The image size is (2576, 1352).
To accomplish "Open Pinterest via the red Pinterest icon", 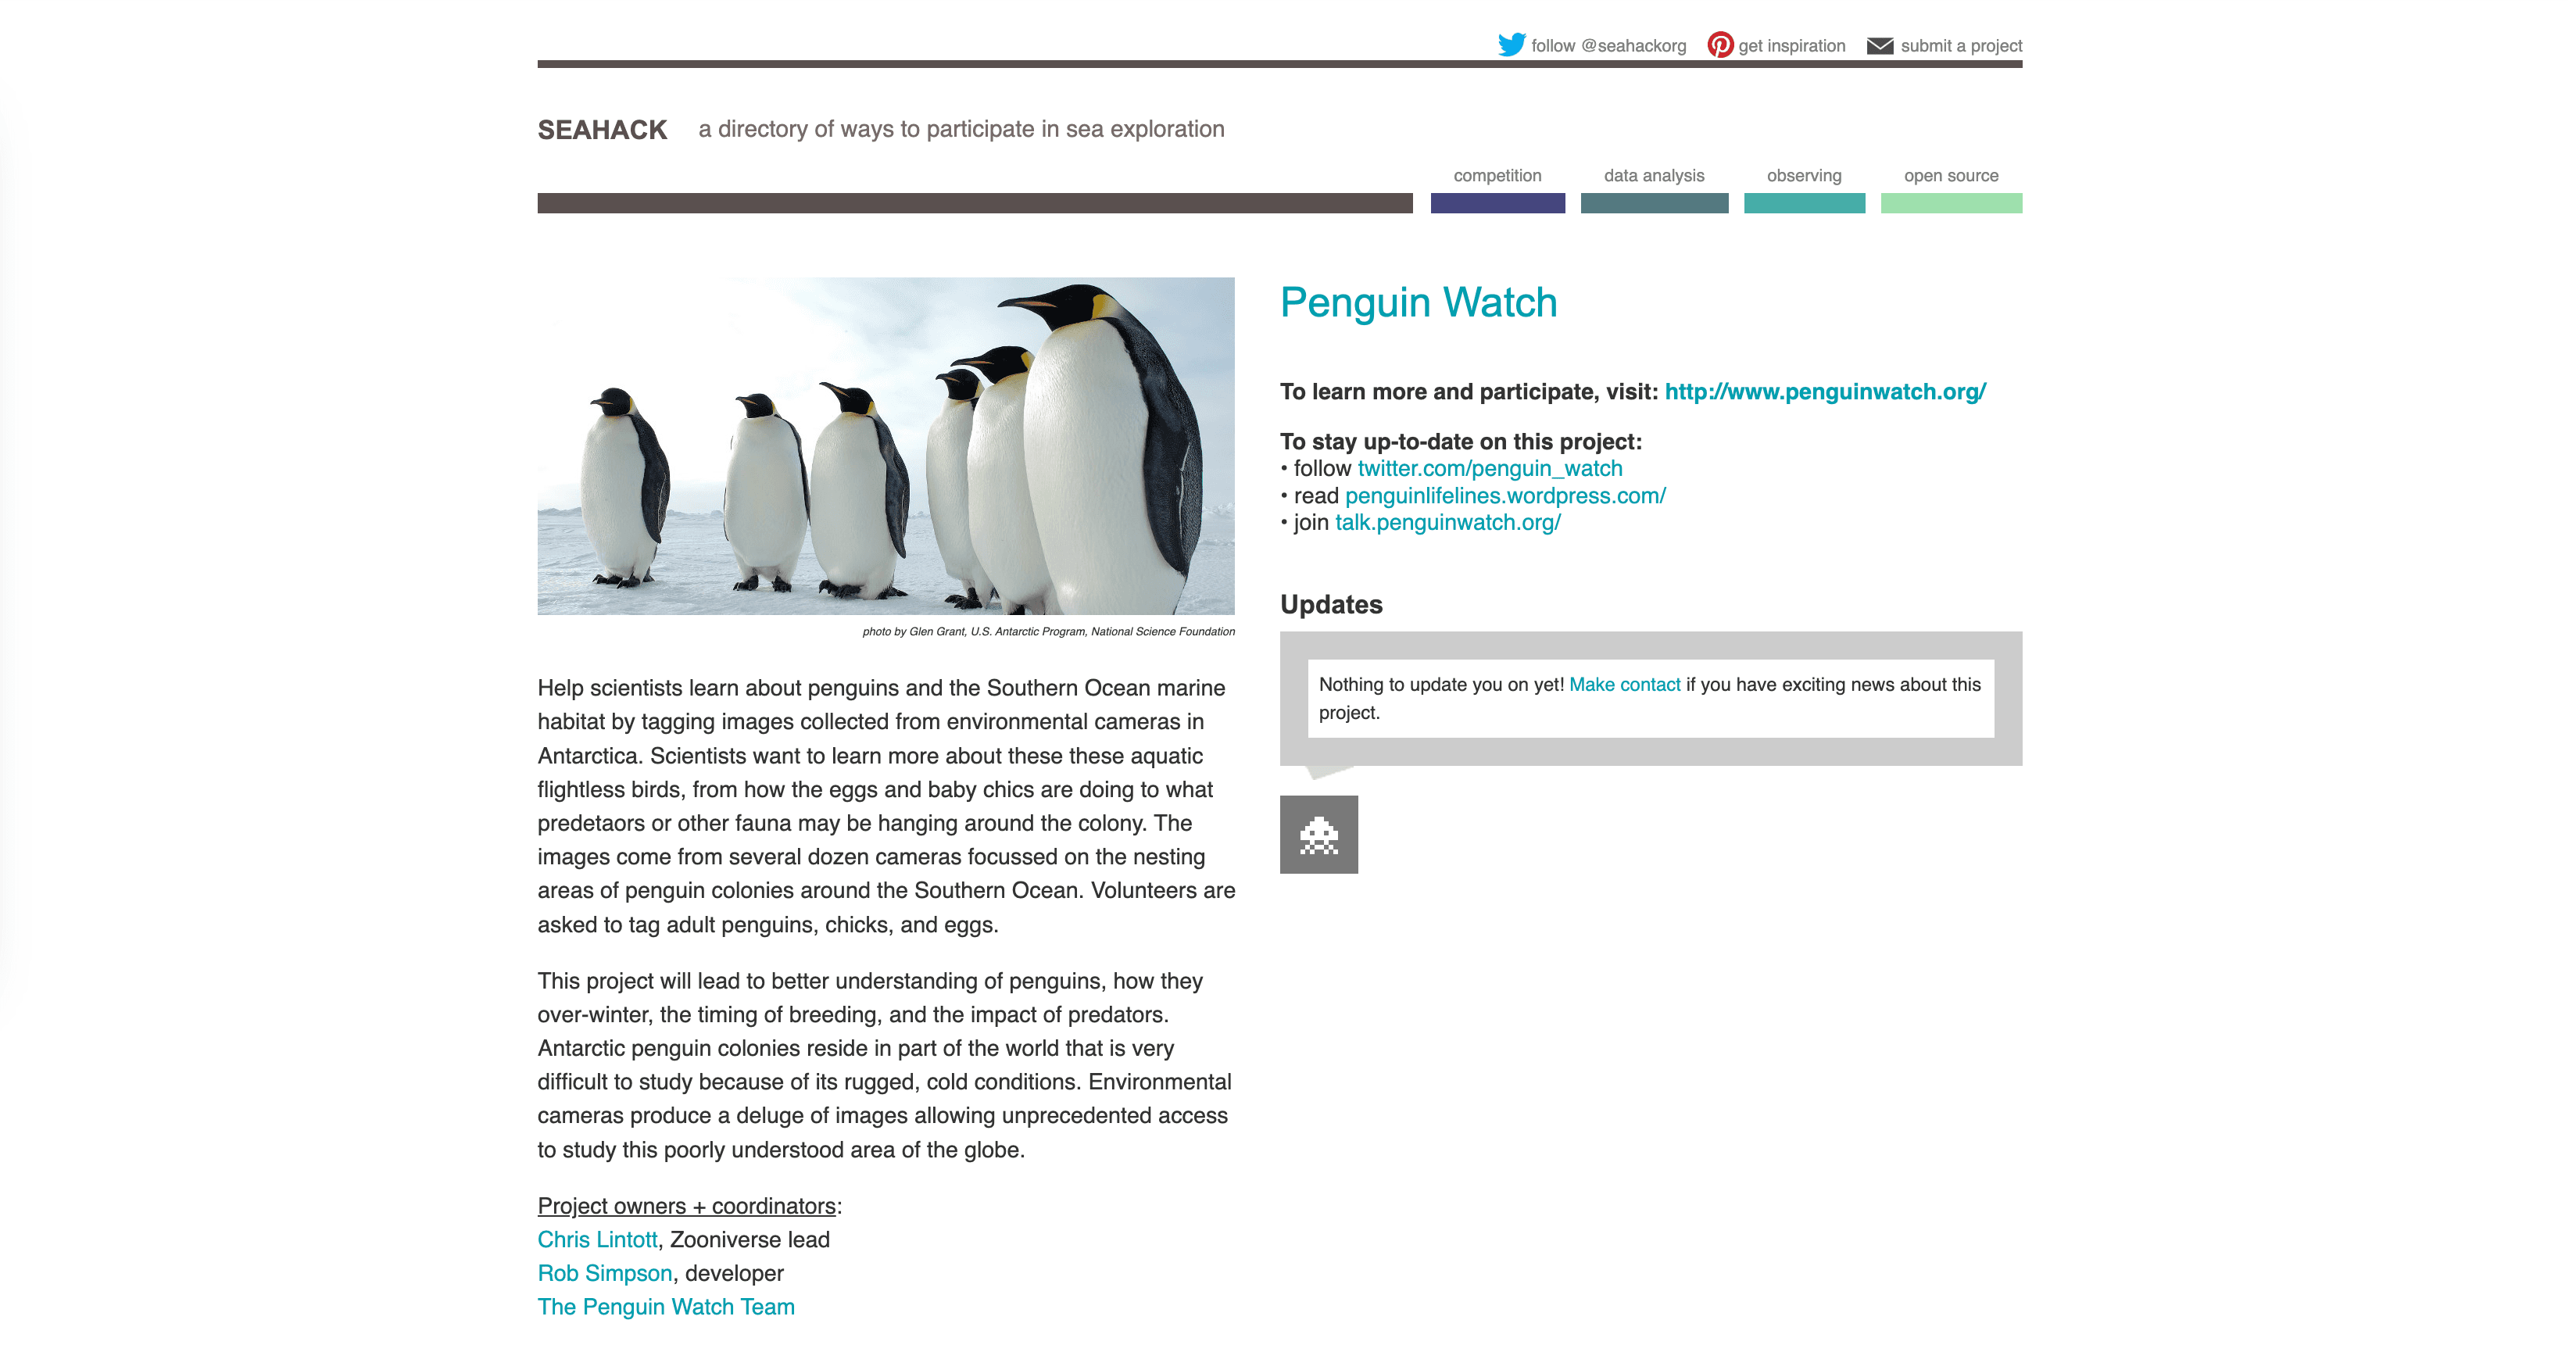I will pyautogui.click(x=1720, y=44).
